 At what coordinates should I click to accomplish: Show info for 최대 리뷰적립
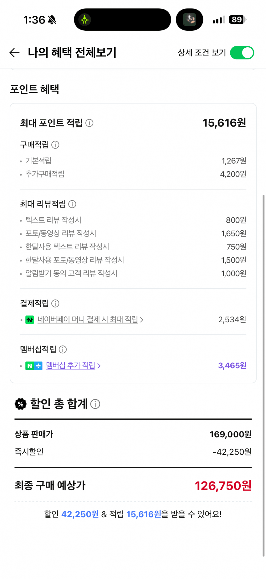pyautogui.click(x=72, y=204)
